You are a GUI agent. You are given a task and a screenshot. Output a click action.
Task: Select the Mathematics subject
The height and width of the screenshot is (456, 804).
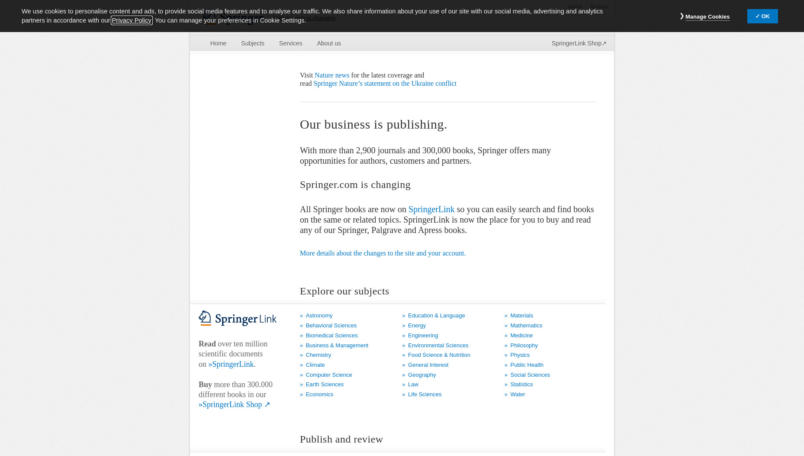(x=526, y=326)
